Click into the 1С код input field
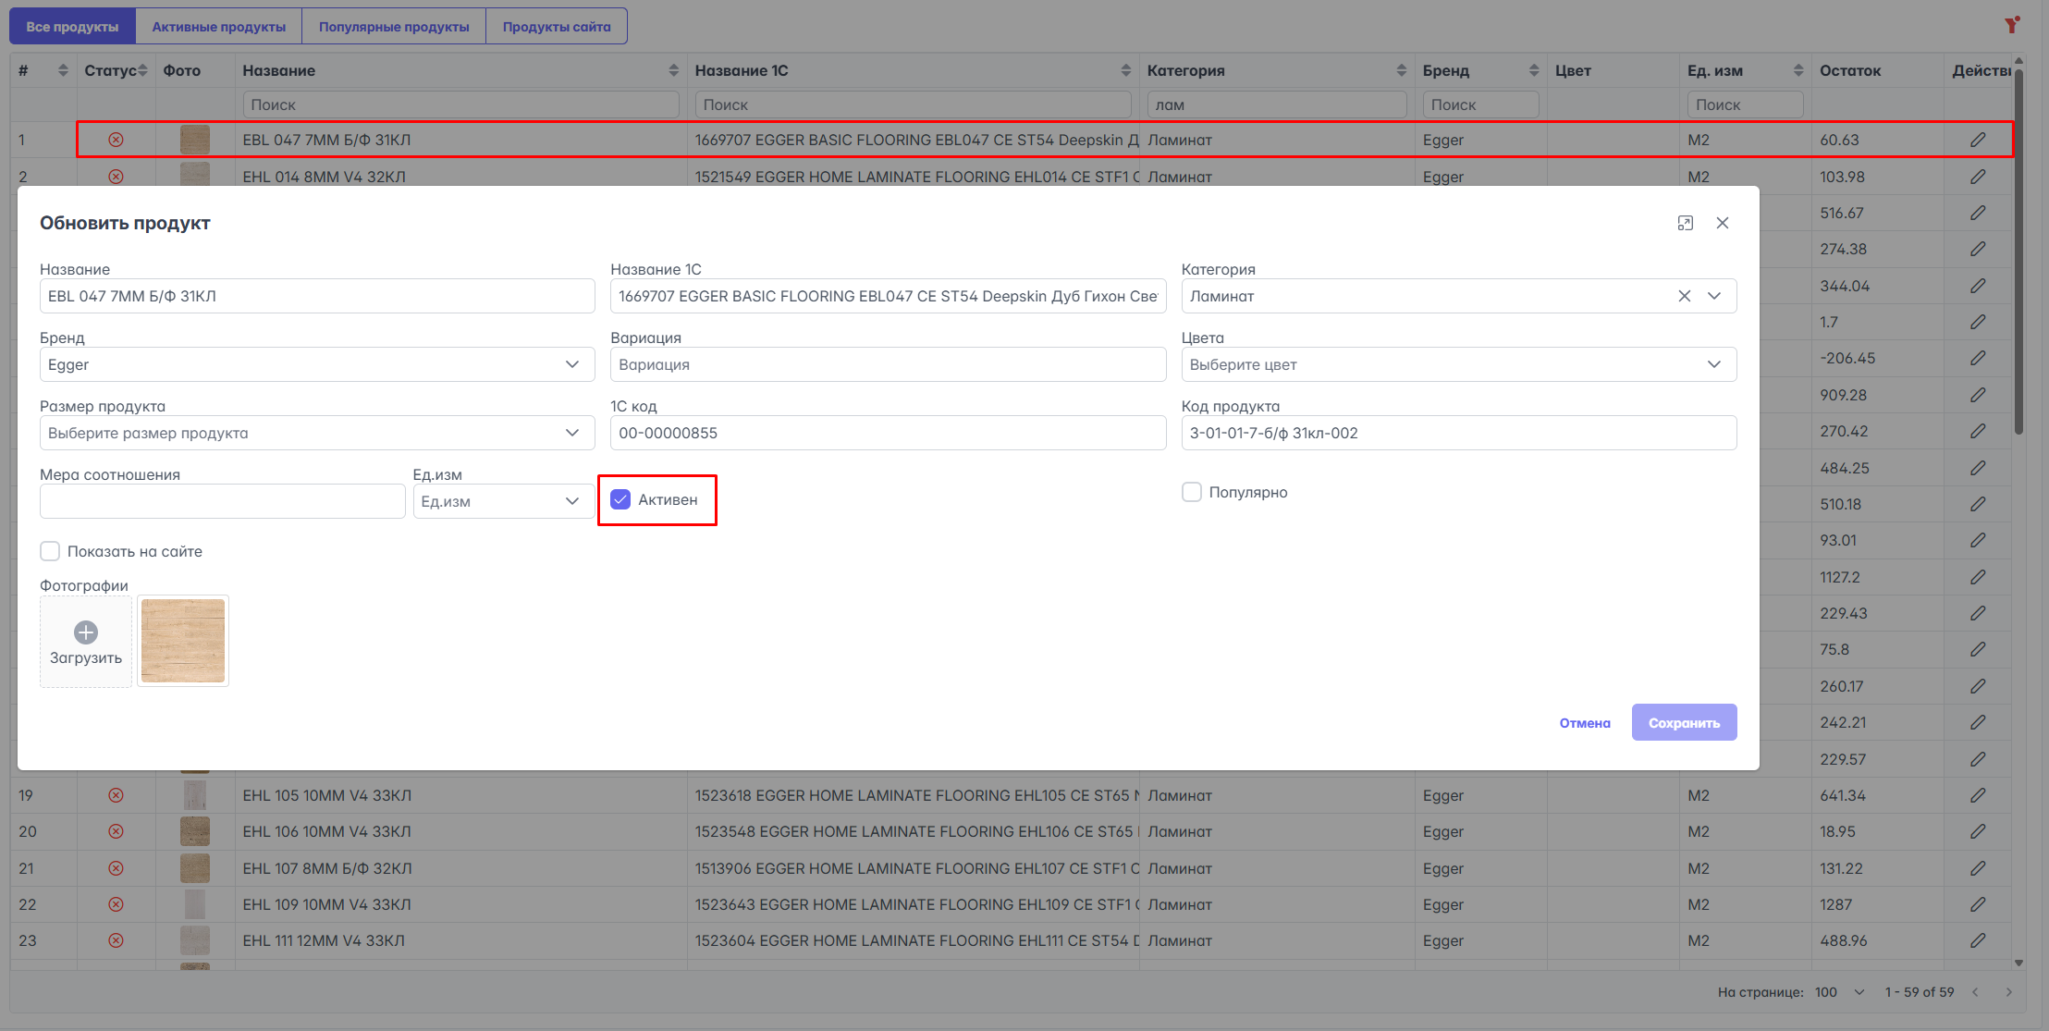The image size is (2049, 1031). click(887, 433)
